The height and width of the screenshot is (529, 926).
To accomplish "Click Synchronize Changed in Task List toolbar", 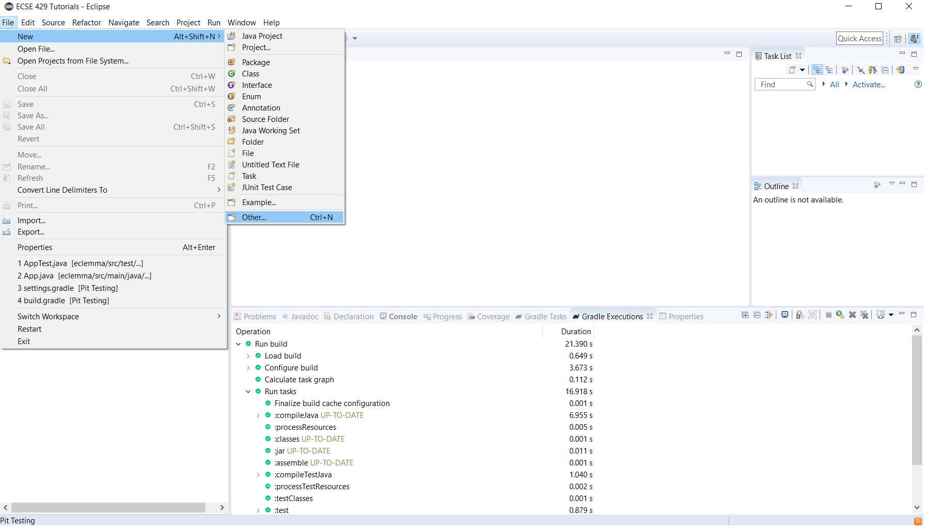I will [901, 70].
